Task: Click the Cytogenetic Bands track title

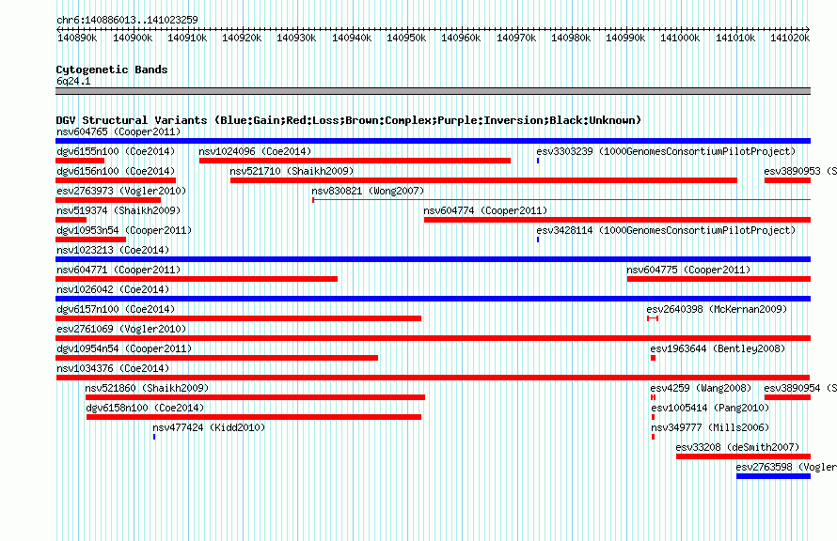Action: (x=112, y=70)
